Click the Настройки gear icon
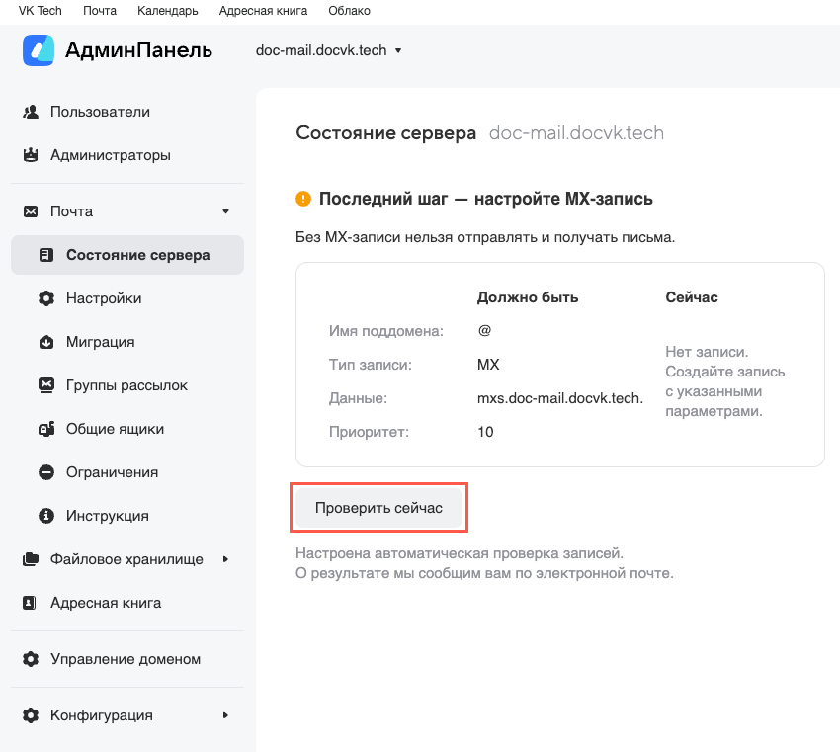Viewport: 840px width, 752px height. [x=45, y=298]
